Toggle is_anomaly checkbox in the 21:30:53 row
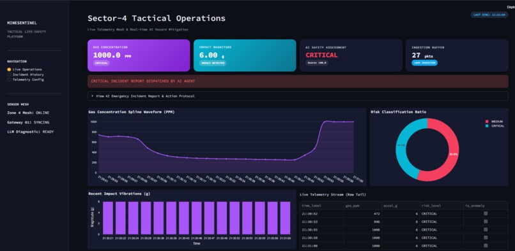 pyautogui.click(x=486, y=222)
